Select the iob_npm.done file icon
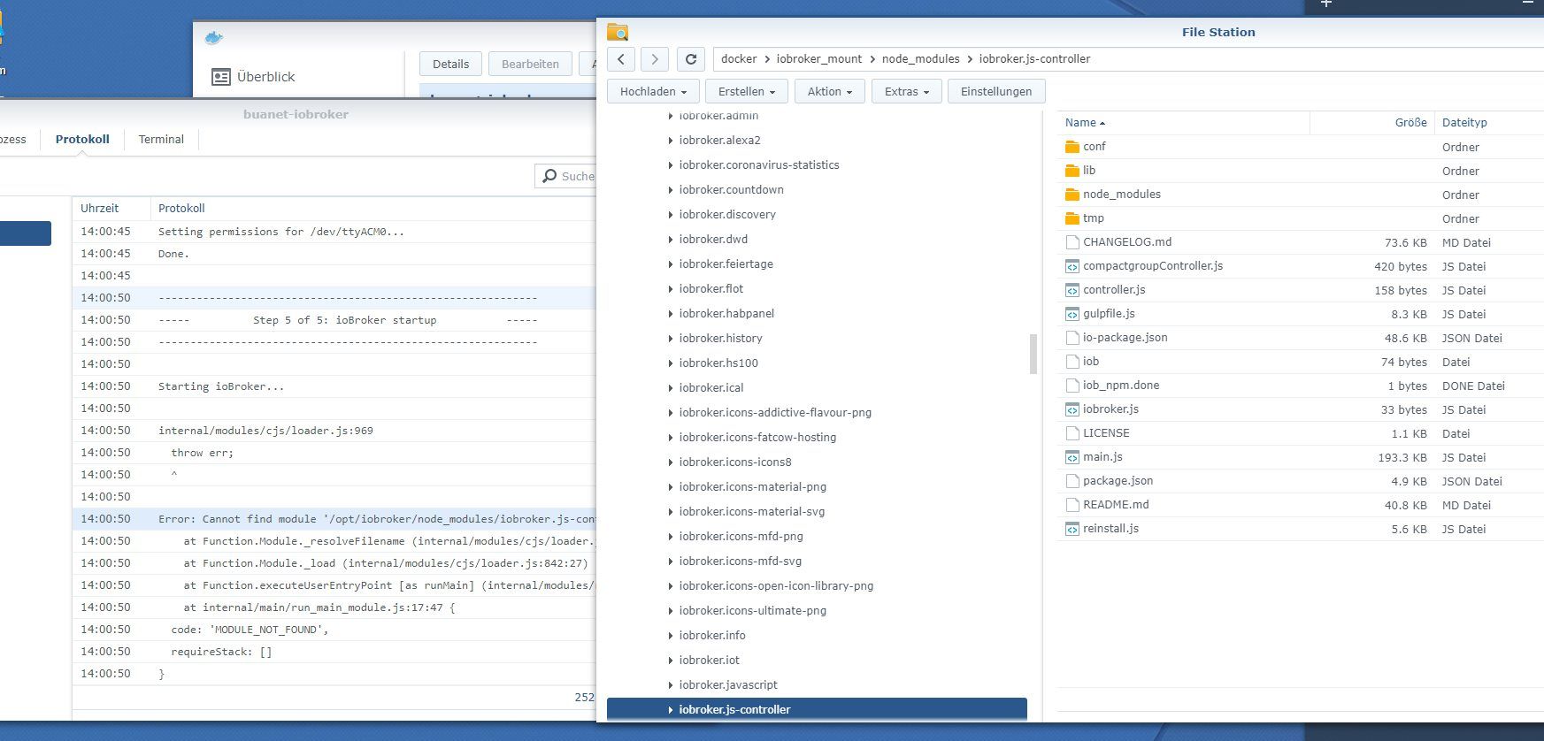The image size is (1544, 741). pos(1072,386)
